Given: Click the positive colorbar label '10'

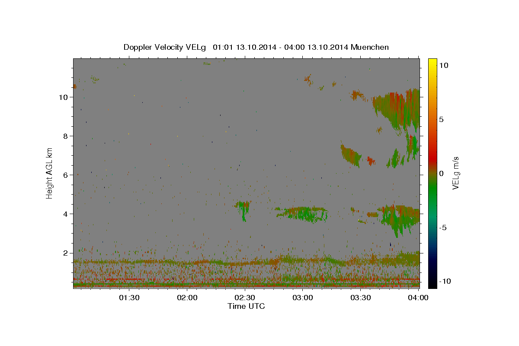Looking at the screenshot, I should pos(443,65).
